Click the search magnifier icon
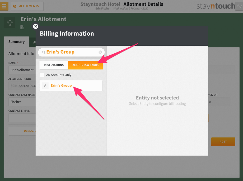The image size is (243, 181). 44,52
